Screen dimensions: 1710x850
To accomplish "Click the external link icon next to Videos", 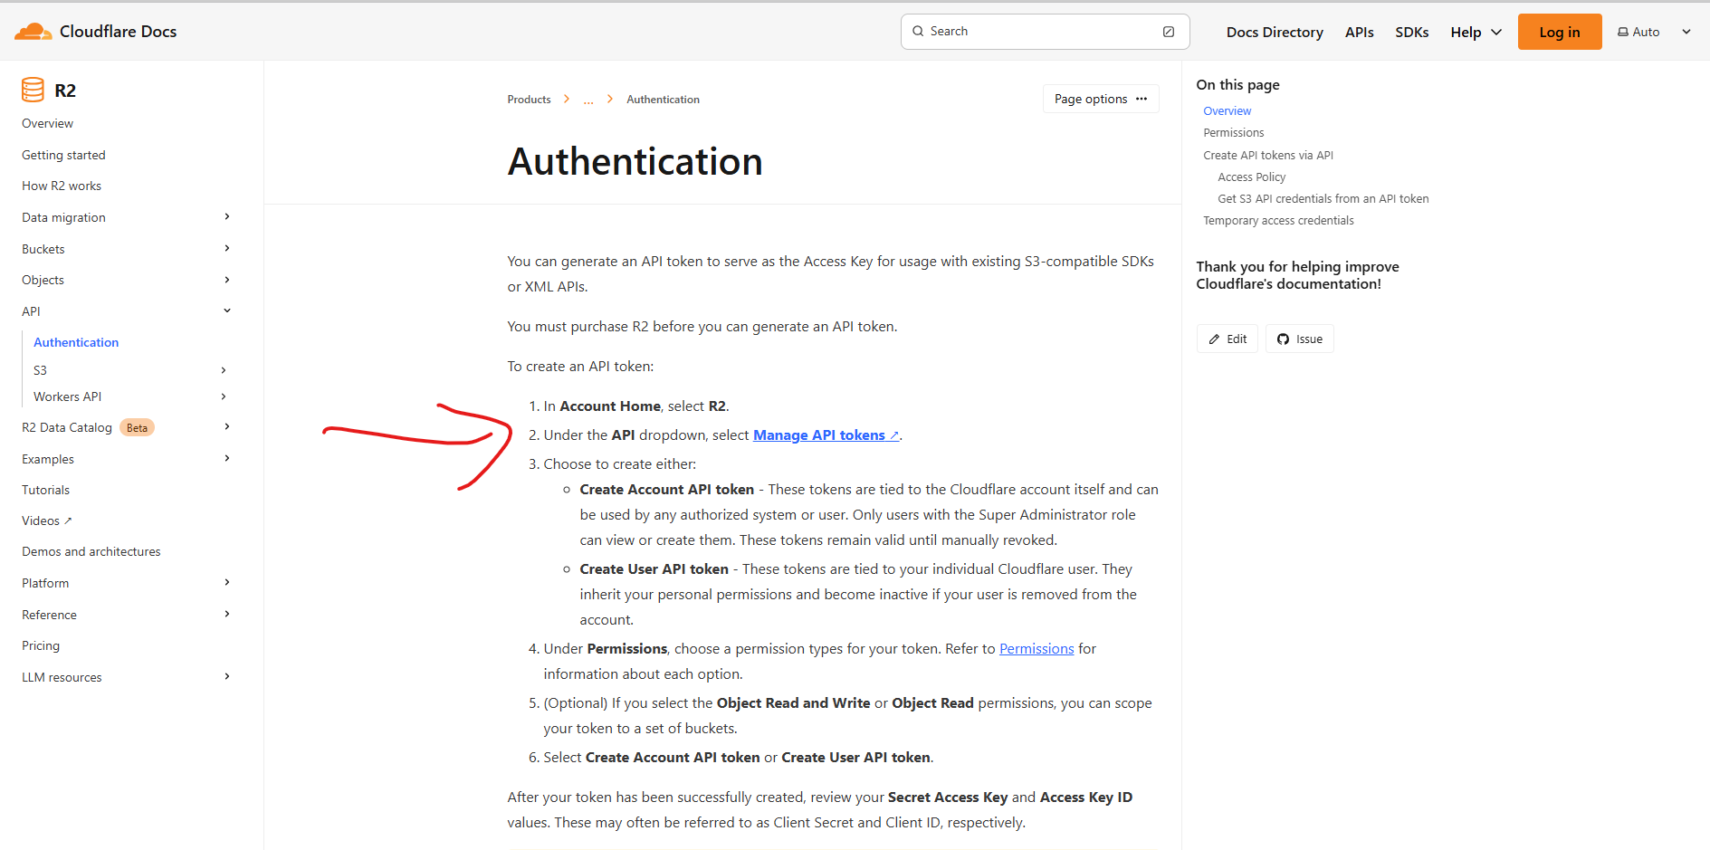I will 68,521.
